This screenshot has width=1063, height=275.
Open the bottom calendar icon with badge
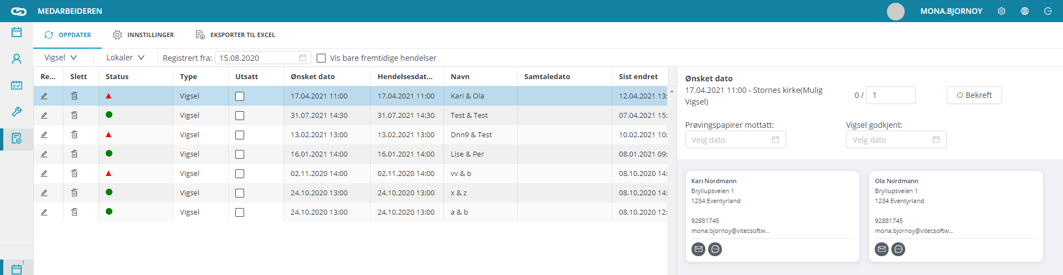[x=17, y=269]
